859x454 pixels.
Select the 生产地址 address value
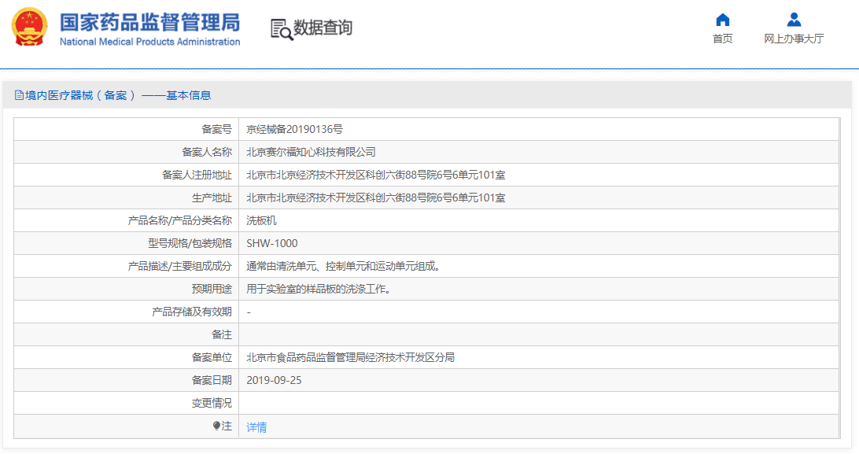tap(375, 197)
